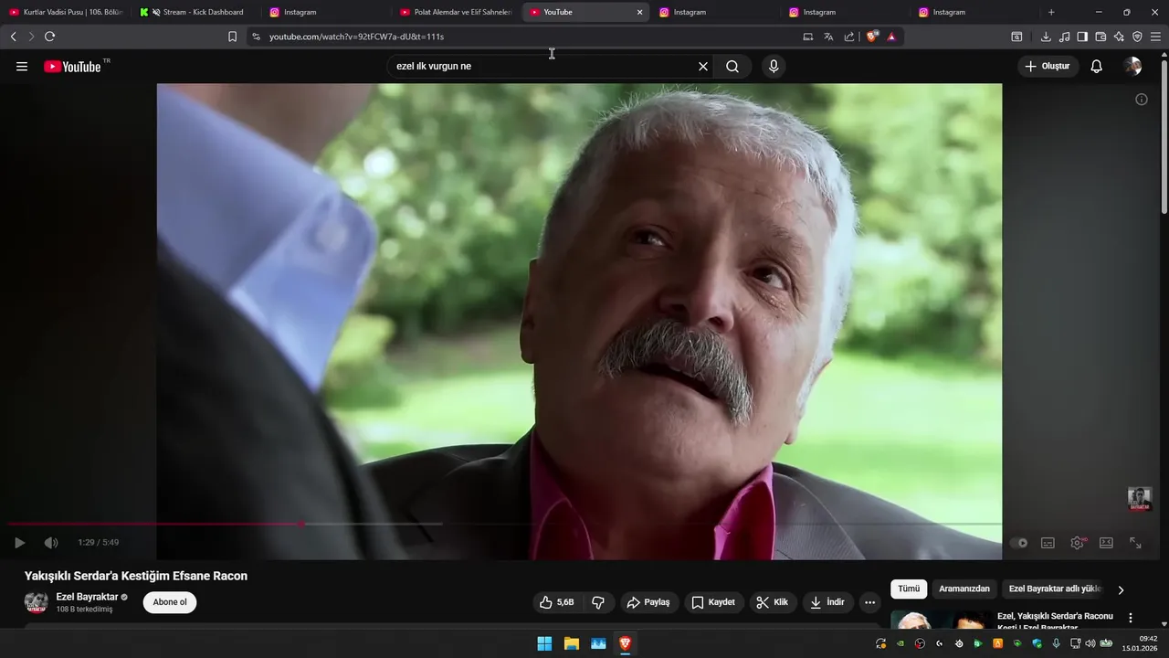Image resolution: width=1169 pixels, height=658 pixels.
Task: Select the Aramanızdan filter chip
Action: click(x=964, y=589)
